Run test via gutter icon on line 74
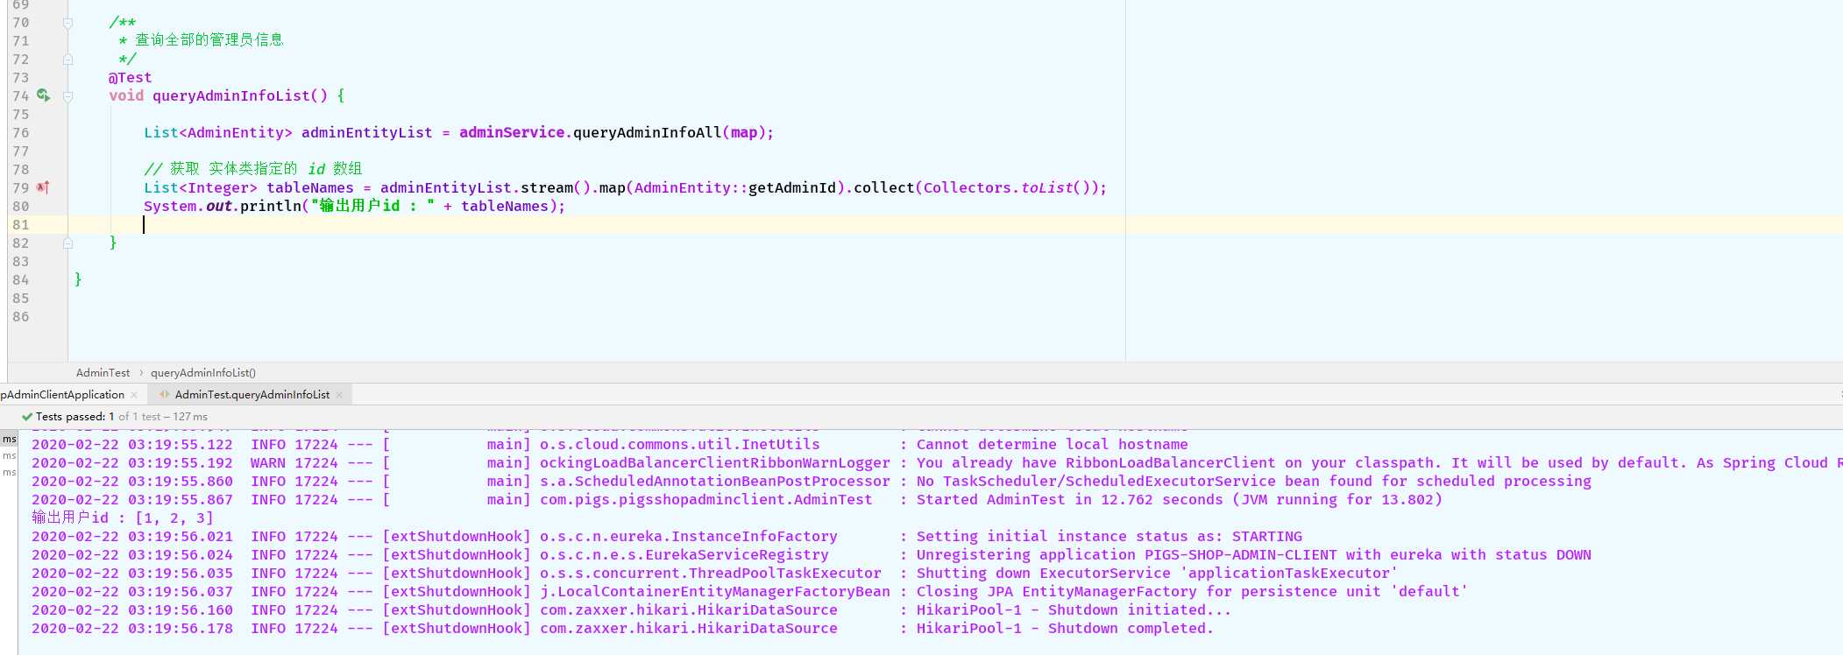Viewport: 1843px width, 655px height. pyautogui.click(x=43, y=95)
